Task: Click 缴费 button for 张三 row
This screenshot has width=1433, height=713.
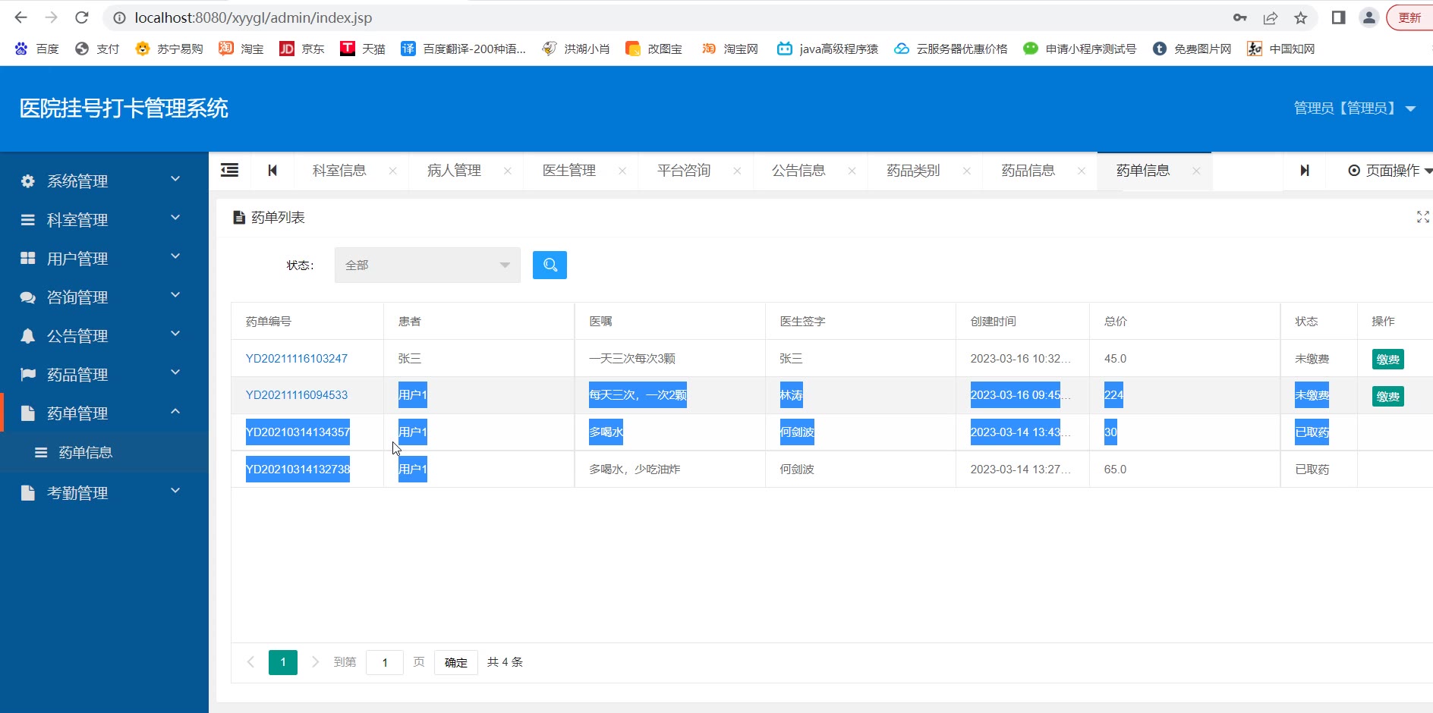Action: (x=1387, y=359)
